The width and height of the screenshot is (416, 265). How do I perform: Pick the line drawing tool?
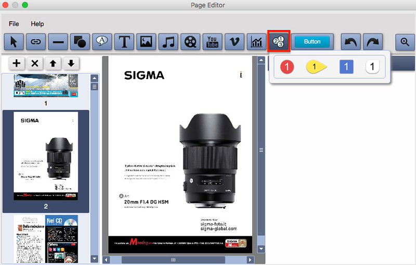[58, 42]
